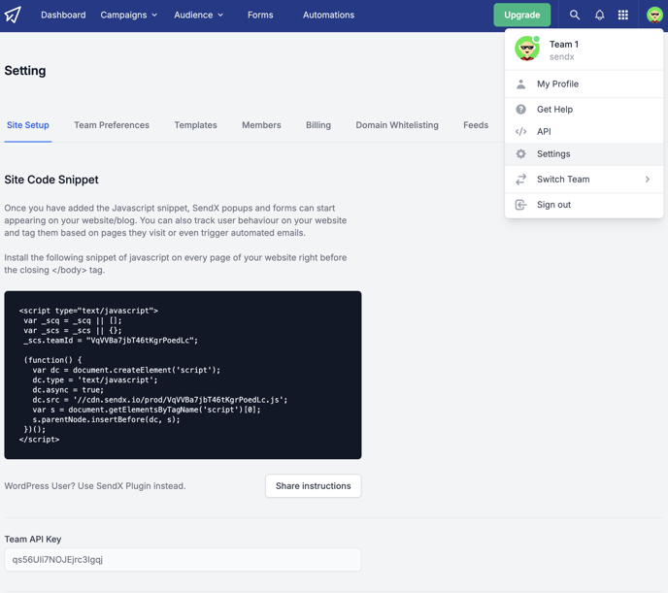The height and width of the screenshot is (593, 668).
Task: Click the "WordPress User? Use SendX Plugin instead." text
Action: tap(95, 486)
